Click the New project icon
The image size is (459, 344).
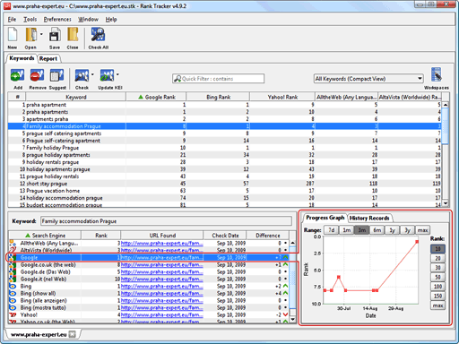tap(13, 35)
